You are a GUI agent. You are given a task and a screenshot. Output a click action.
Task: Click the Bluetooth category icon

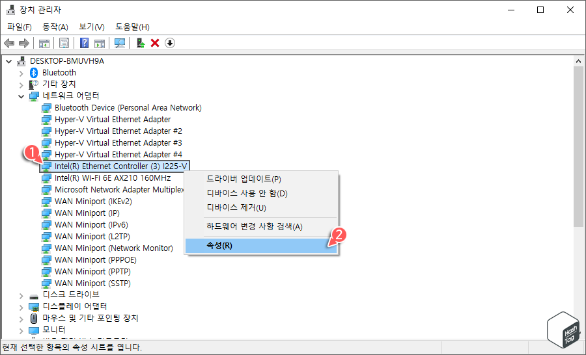[34, 72]
